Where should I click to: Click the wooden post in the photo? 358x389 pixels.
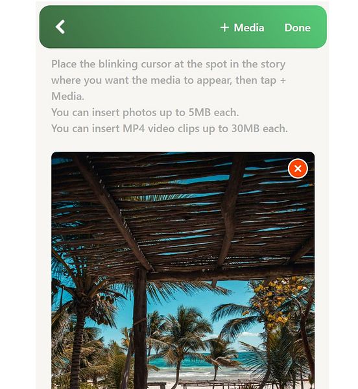[140, 327]
